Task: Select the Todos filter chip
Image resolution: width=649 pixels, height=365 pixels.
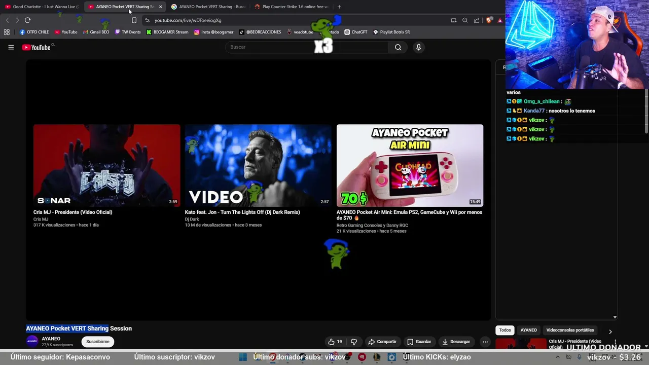Action: [x=505, y=330]
